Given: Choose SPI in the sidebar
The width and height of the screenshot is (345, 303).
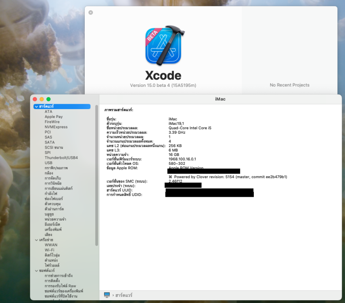Looking at the screenshot, I should click(x=48, y=152).
